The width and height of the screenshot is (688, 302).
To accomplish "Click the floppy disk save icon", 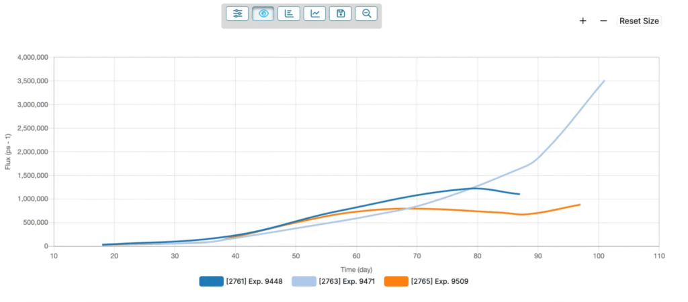I will 341,13.
